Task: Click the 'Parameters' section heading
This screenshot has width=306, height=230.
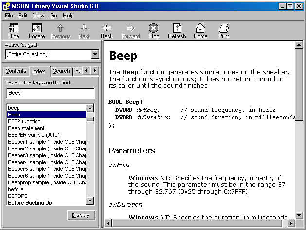Action: click(x=132, y=150)
